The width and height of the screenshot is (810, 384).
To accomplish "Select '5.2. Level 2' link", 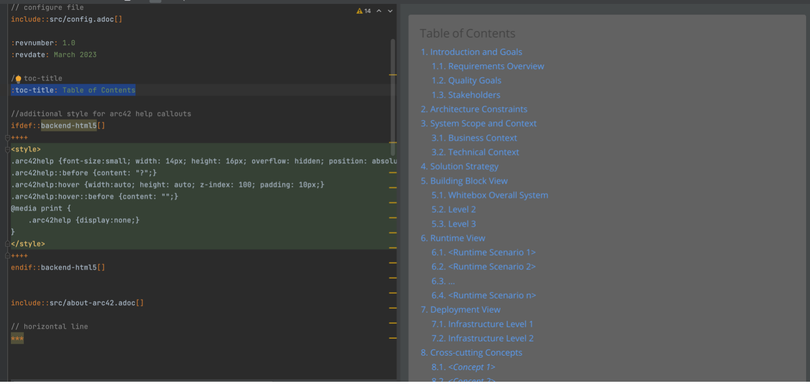I will point(454,210).
